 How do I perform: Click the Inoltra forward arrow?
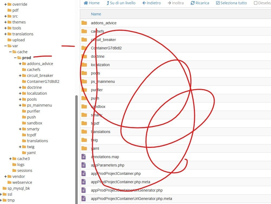tap(169, 3)
